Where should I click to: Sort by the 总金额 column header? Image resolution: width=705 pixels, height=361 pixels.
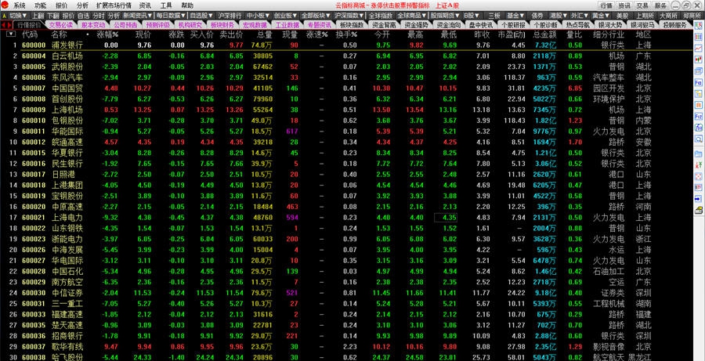[544, 34]
